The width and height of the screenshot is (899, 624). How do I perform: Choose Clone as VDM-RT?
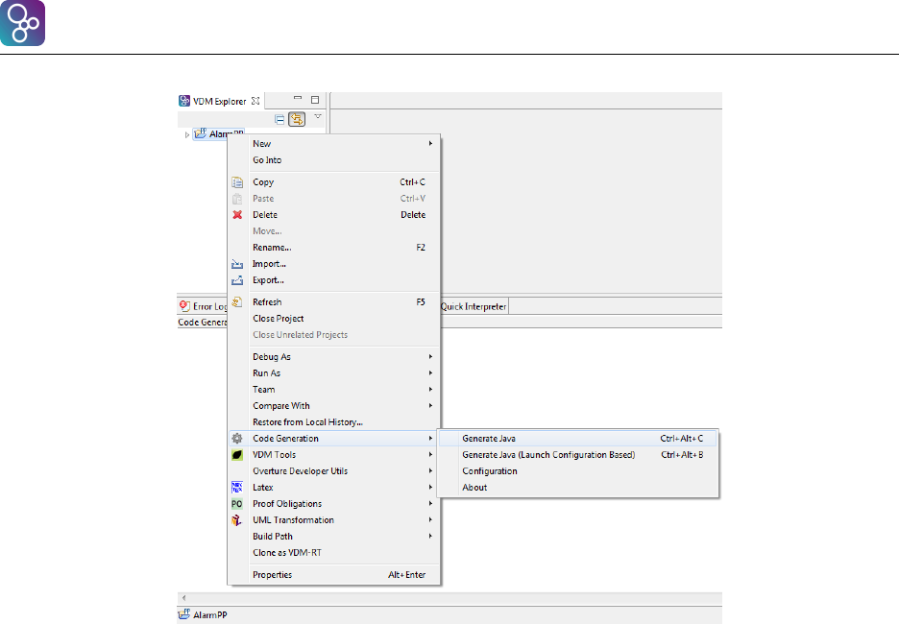coord(334,553)
